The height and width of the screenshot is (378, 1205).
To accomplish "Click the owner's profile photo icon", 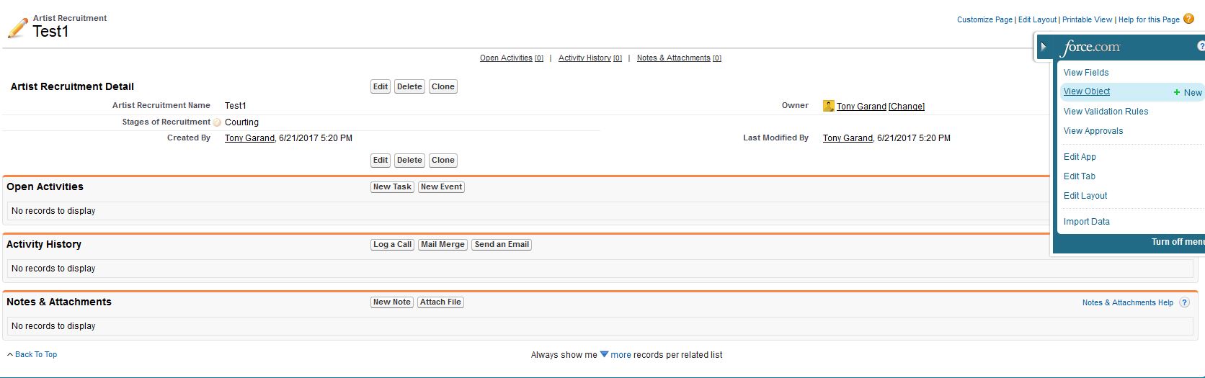I will (x=829, y=106).
